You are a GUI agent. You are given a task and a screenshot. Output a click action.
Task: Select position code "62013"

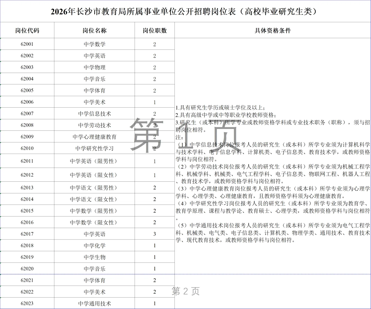(27, 188)
